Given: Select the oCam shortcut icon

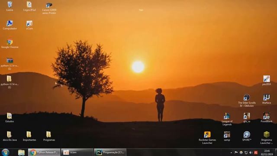Looking at the screenshot, I should tap(29, 25).
